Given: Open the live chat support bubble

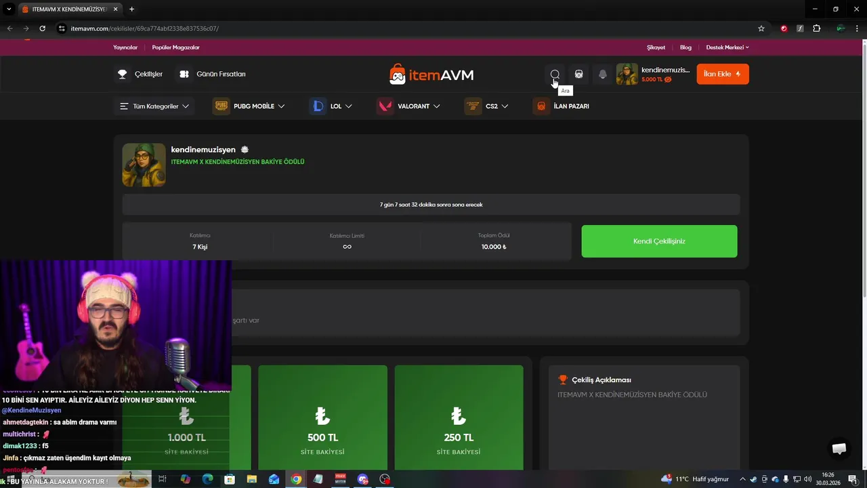Looking at the screenshot, I should (x=839, y=449).
